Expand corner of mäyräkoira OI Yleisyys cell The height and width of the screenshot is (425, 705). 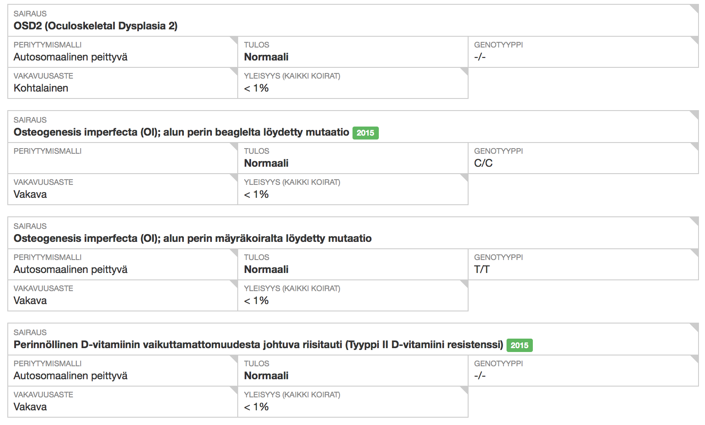pyautogui.click(x=464, y=284)
